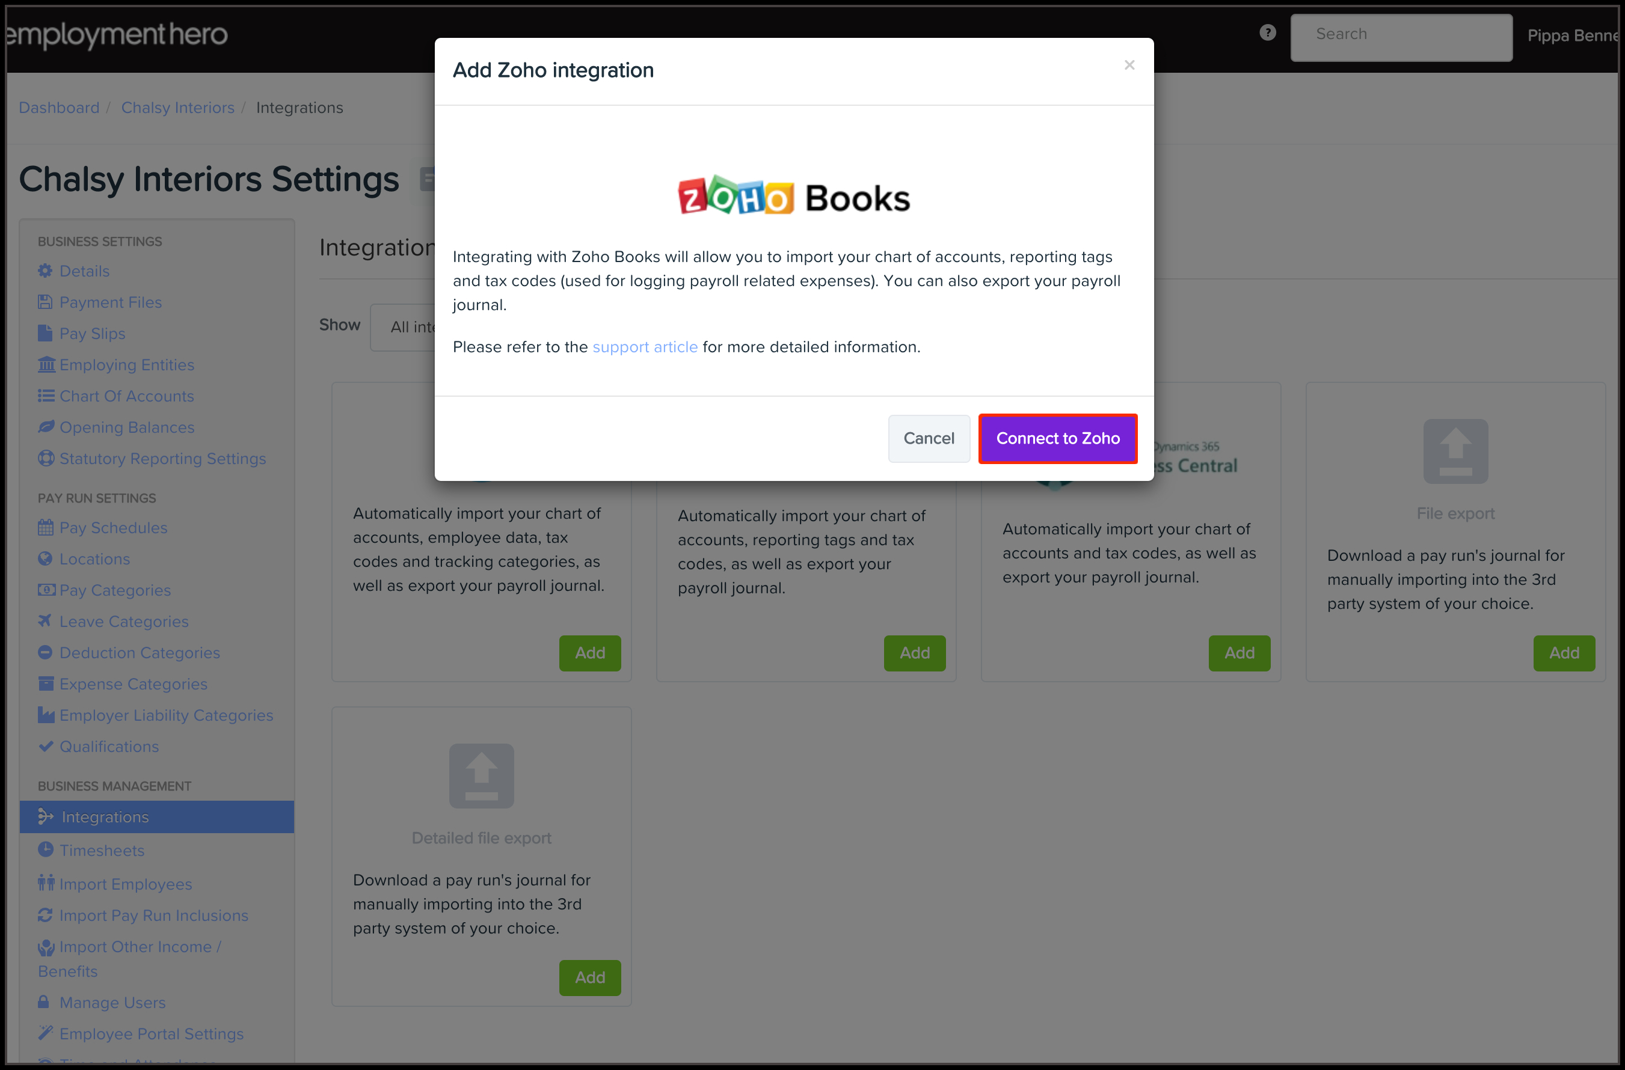Click the Detailed file export icon
The image size is (1625, 1070).
481,776
